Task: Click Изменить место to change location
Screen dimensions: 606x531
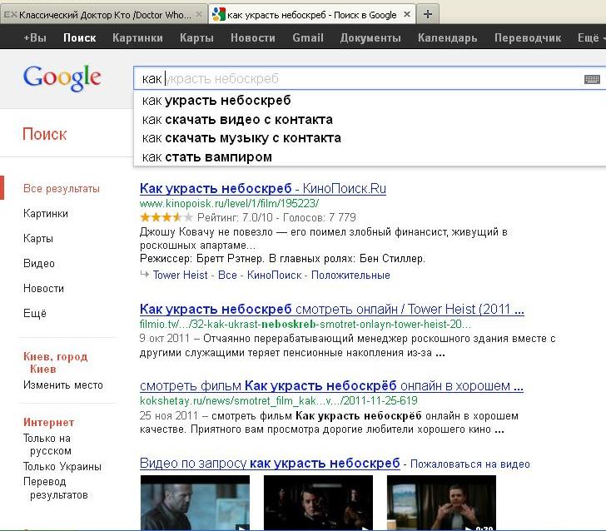Action: pos(63,385)
